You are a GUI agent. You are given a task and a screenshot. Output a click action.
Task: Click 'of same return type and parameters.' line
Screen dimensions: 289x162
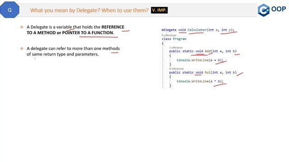[63, 54]
